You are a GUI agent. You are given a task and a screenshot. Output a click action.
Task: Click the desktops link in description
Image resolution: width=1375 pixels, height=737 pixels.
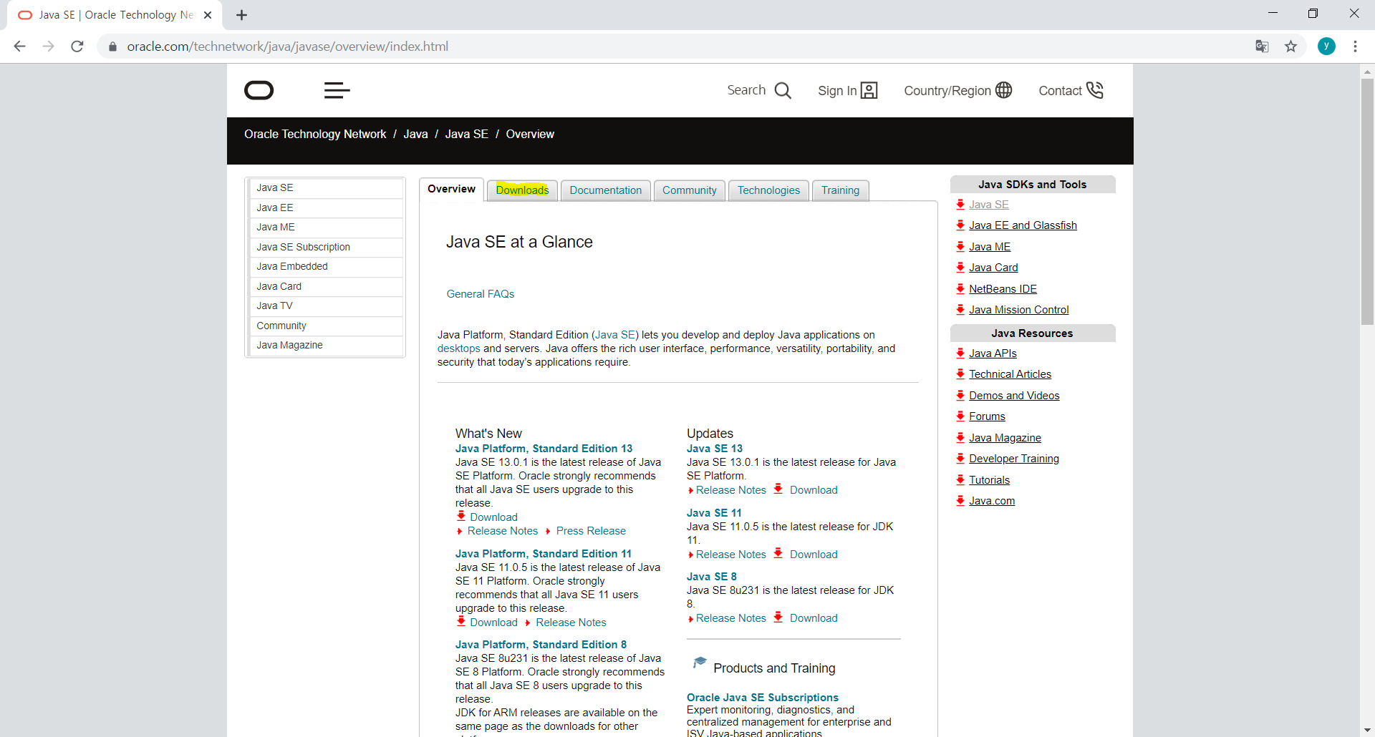click(x=459, y=348)
